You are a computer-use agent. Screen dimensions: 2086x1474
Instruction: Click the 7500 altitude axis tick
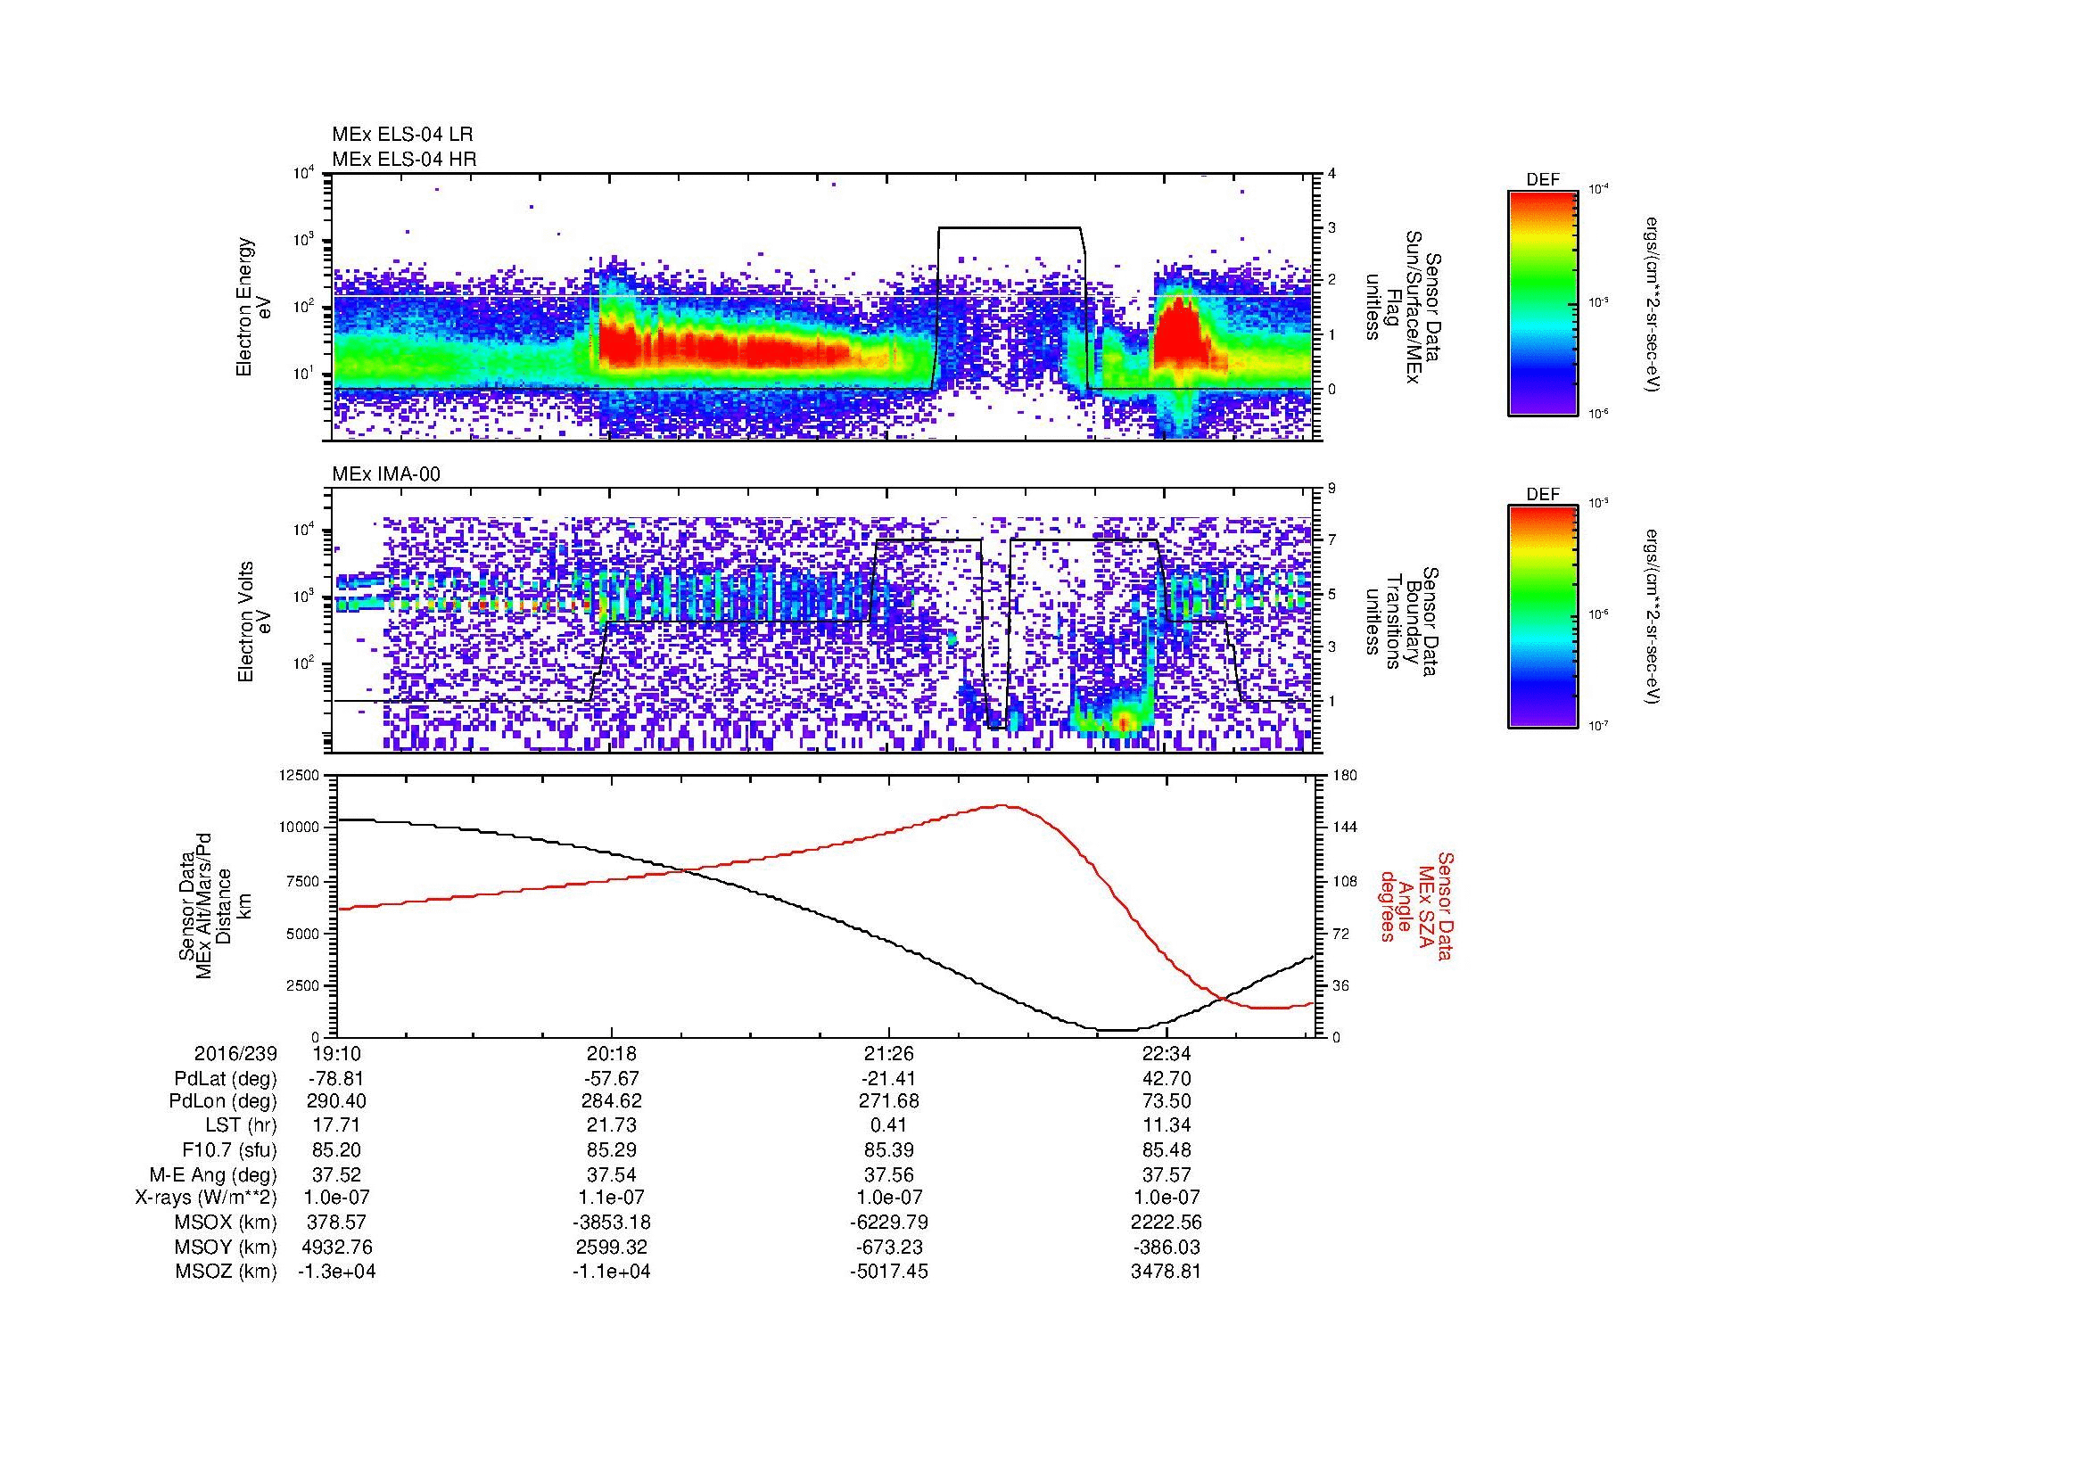click(x=302, y=881)
